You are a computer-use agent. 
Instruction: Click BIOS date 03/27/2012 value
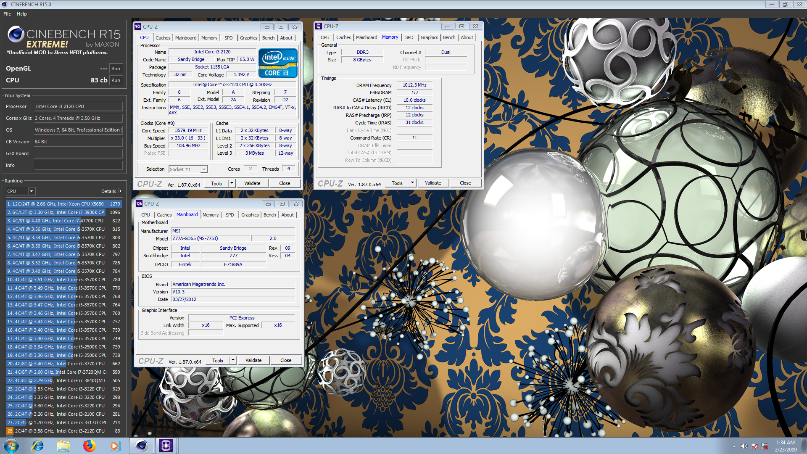[233, 299]
